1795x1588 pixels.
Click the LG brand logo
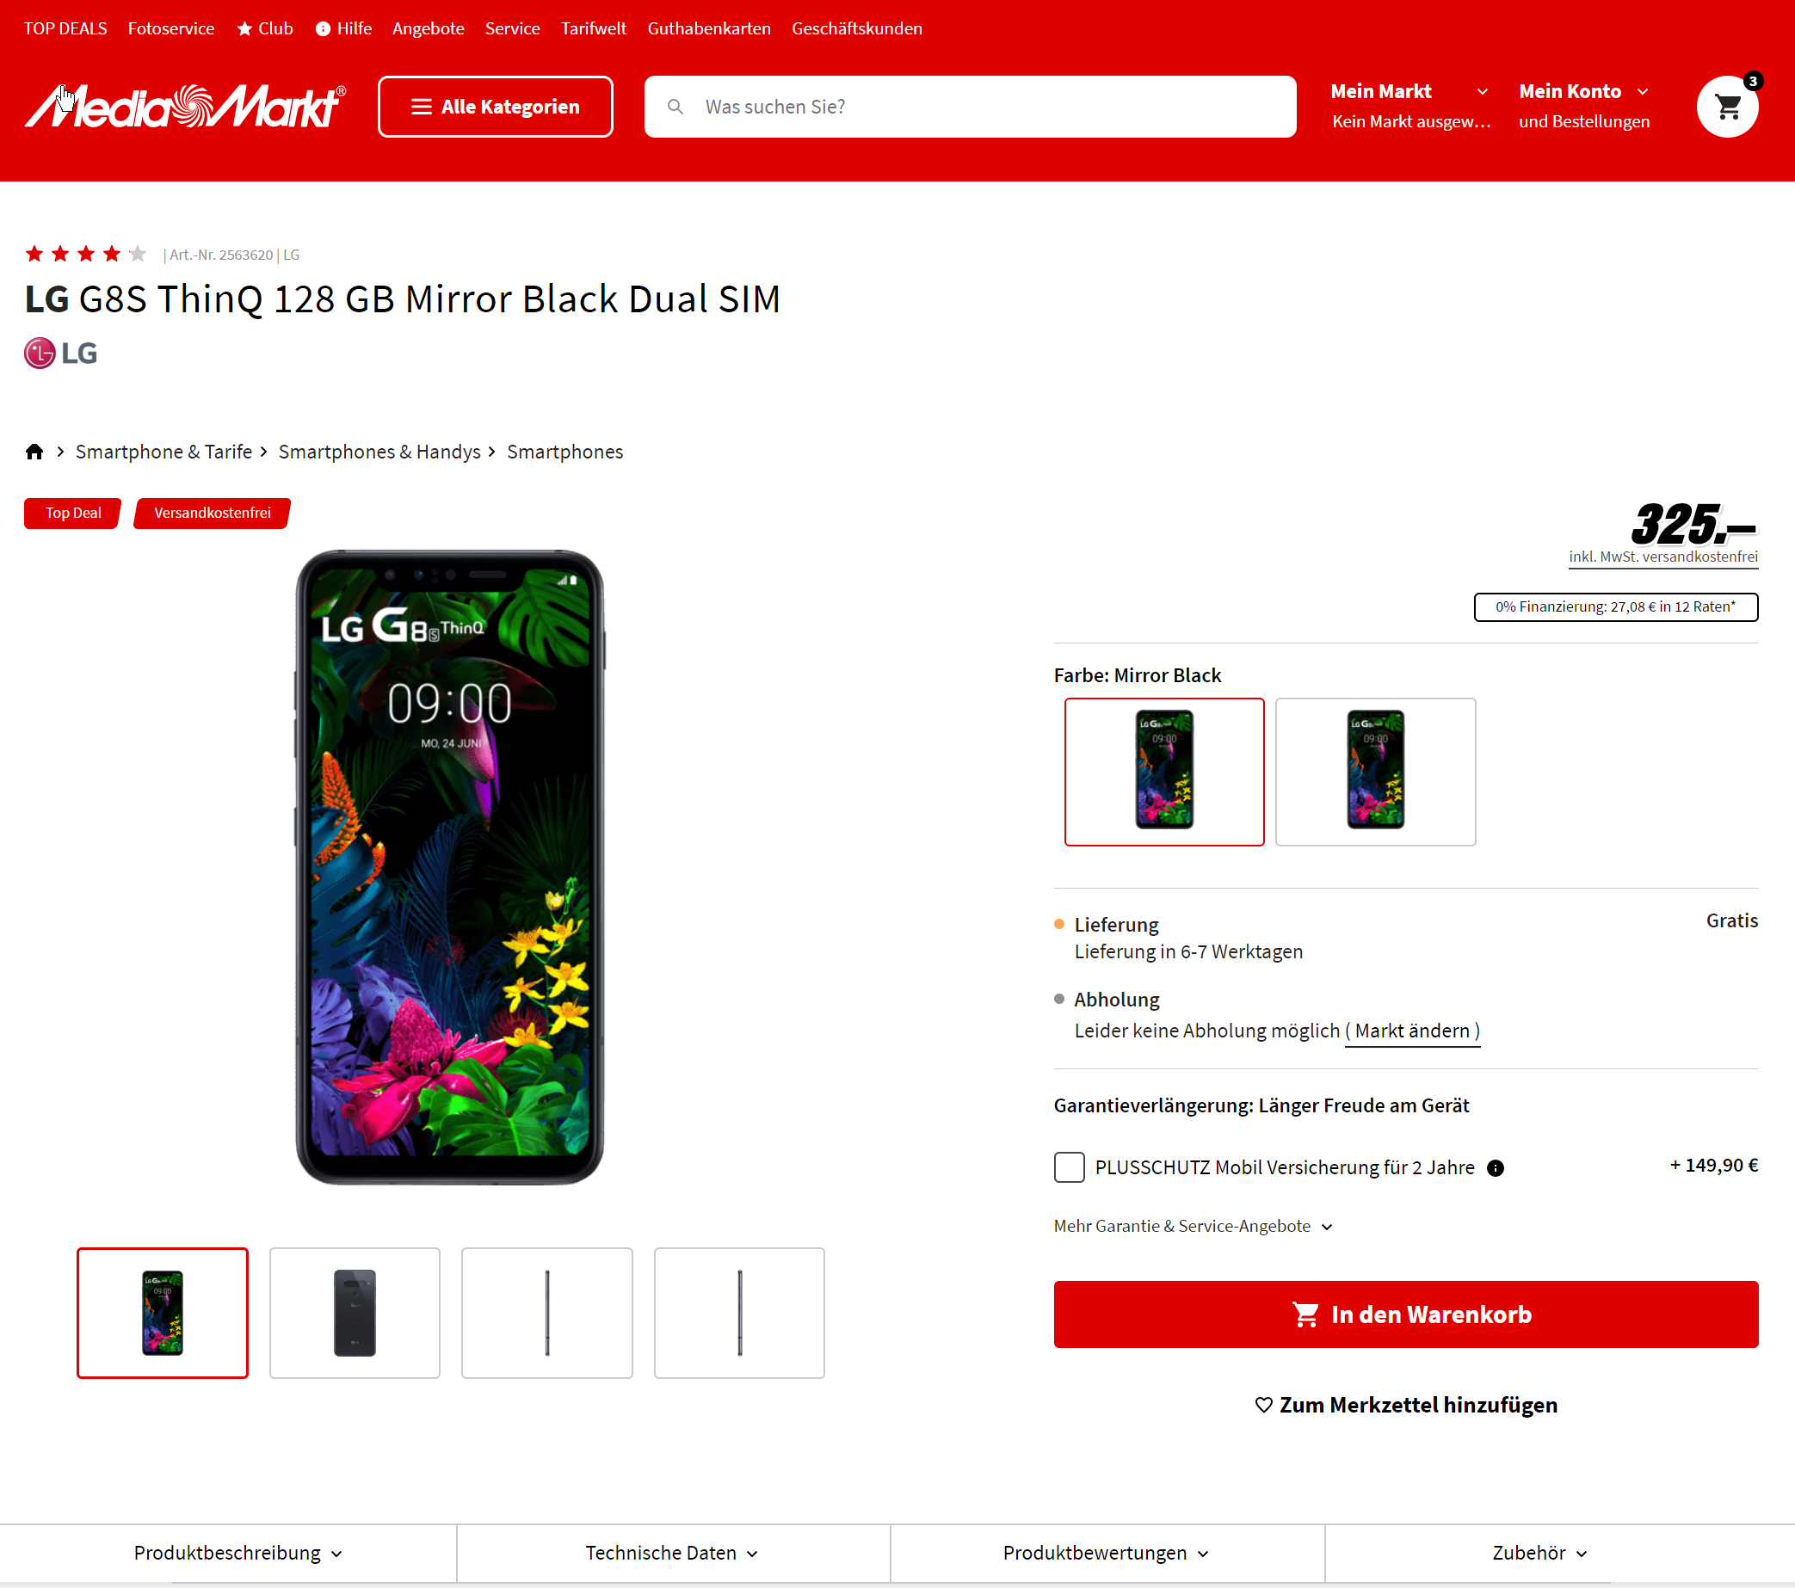[60, 353]
